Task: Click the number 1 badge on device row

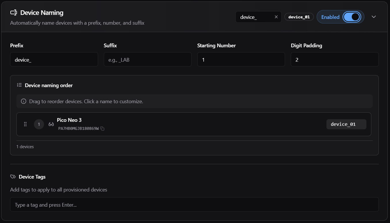Action: 39,124
